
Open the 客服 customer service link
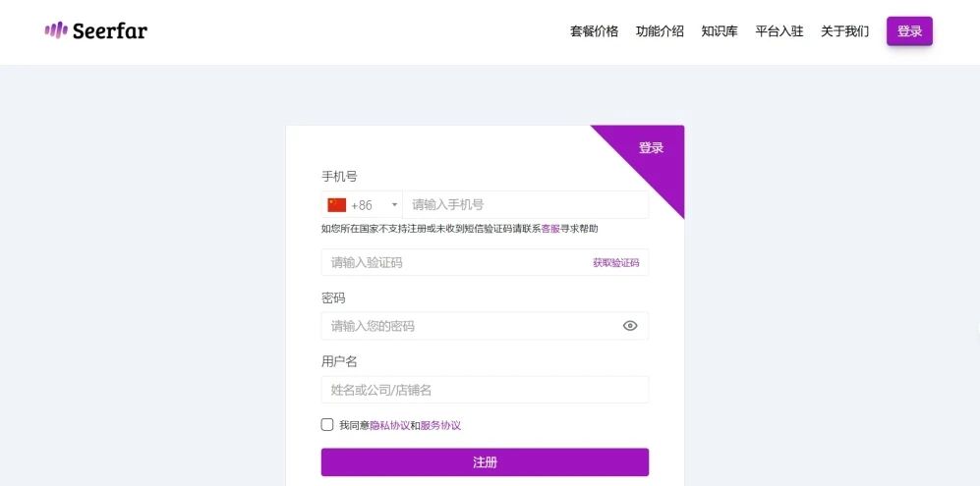point(550,229)
